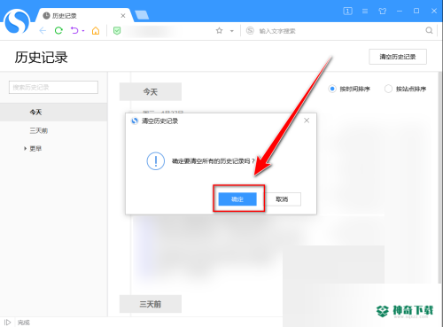443x327 pixels.
Task: Open the home page via the house icon
Action: [x=96, y=31]
